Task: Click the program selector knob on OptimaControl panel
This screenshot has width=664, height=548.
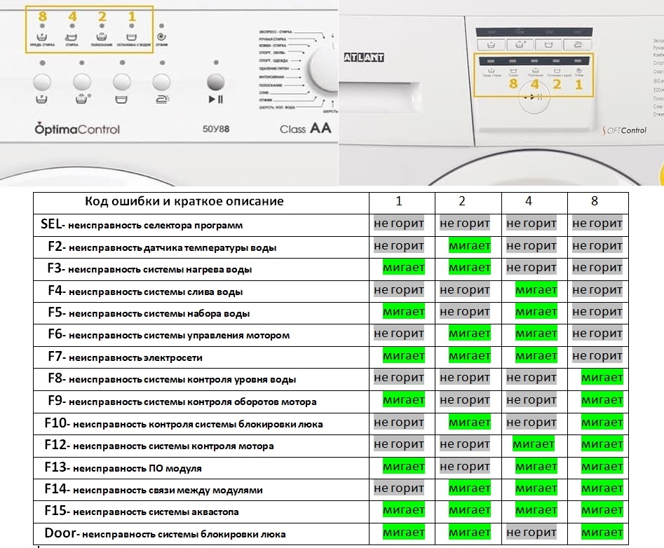Action: tap(324, 70)
